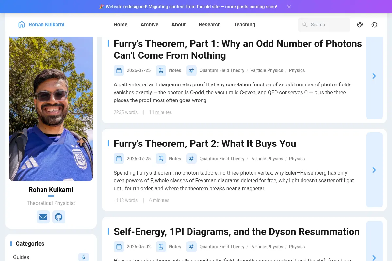Go to the Teaching page
This screenshot has width=392, height=261.
pyautogui.click(x=244, y=25)
